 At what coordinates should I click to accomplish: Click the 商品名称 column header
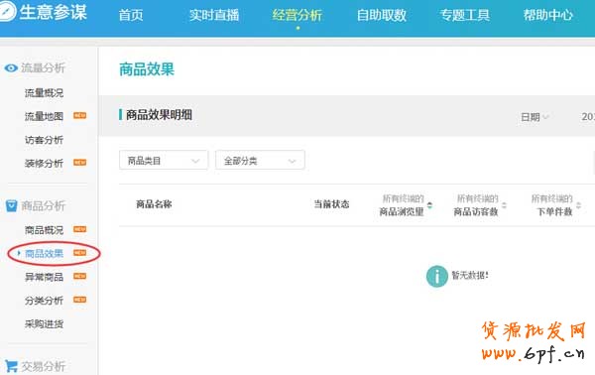154,204
